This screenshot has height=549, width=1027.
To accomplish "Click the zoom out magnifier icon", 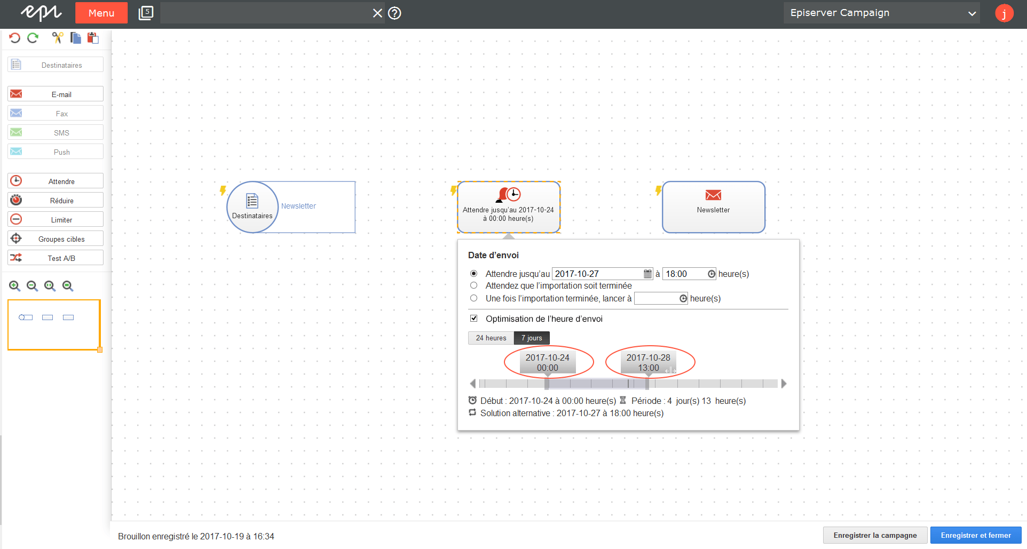I will pyautogui.click(x=33, y=286).
